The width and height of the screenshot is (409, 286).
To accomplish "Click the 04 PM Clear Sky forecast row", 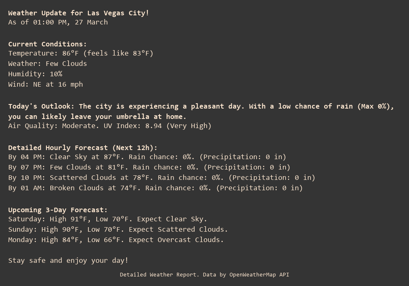I will coord(147,157).
